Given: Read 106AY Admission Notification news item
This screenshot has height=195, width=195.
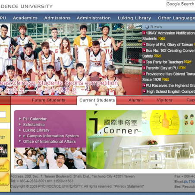Looking at the screenshot, I should [x=170, y=33].
